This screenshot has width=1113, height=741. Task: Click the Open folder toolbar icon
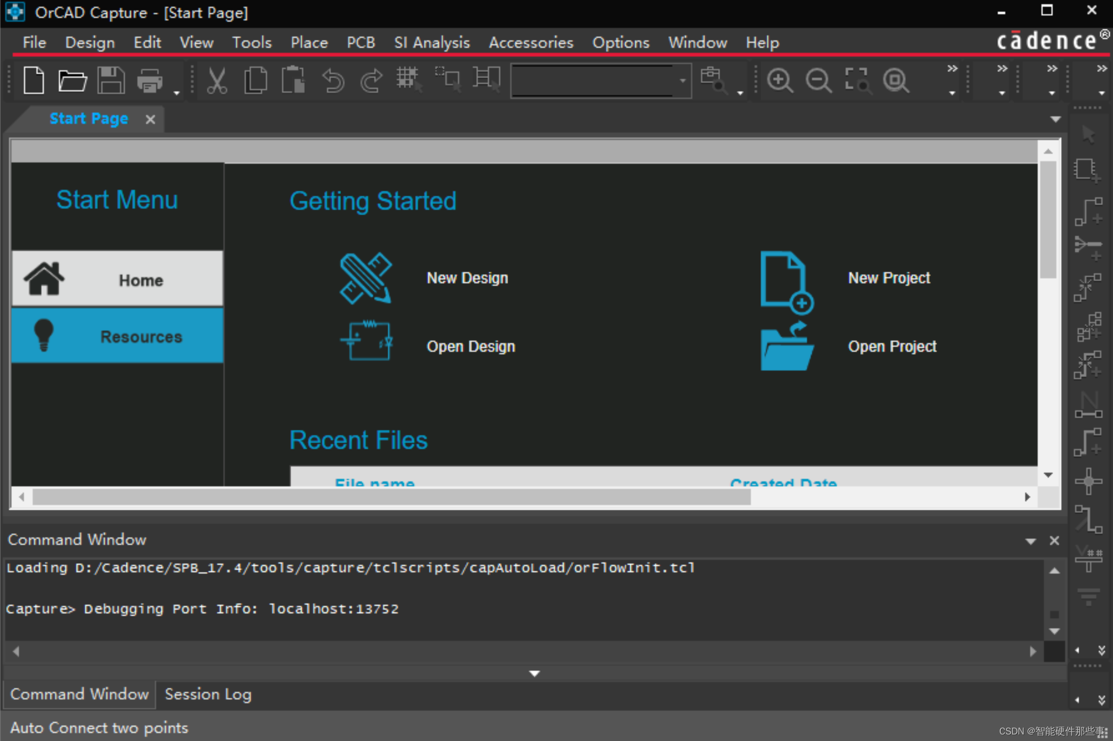[x=72, y=80]
